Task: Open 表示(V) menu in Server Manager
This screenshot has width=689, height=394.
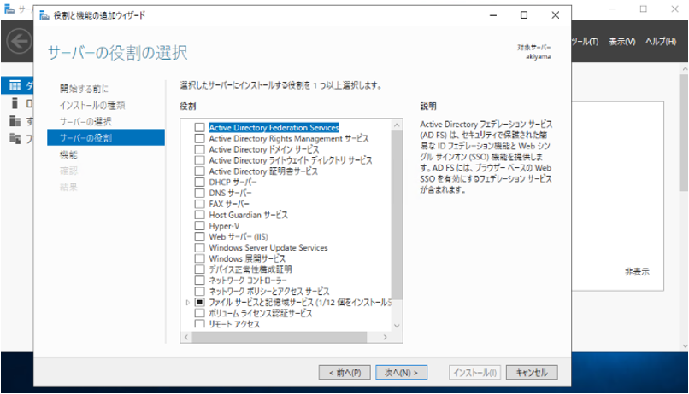Action: click(x=621, y=42)
